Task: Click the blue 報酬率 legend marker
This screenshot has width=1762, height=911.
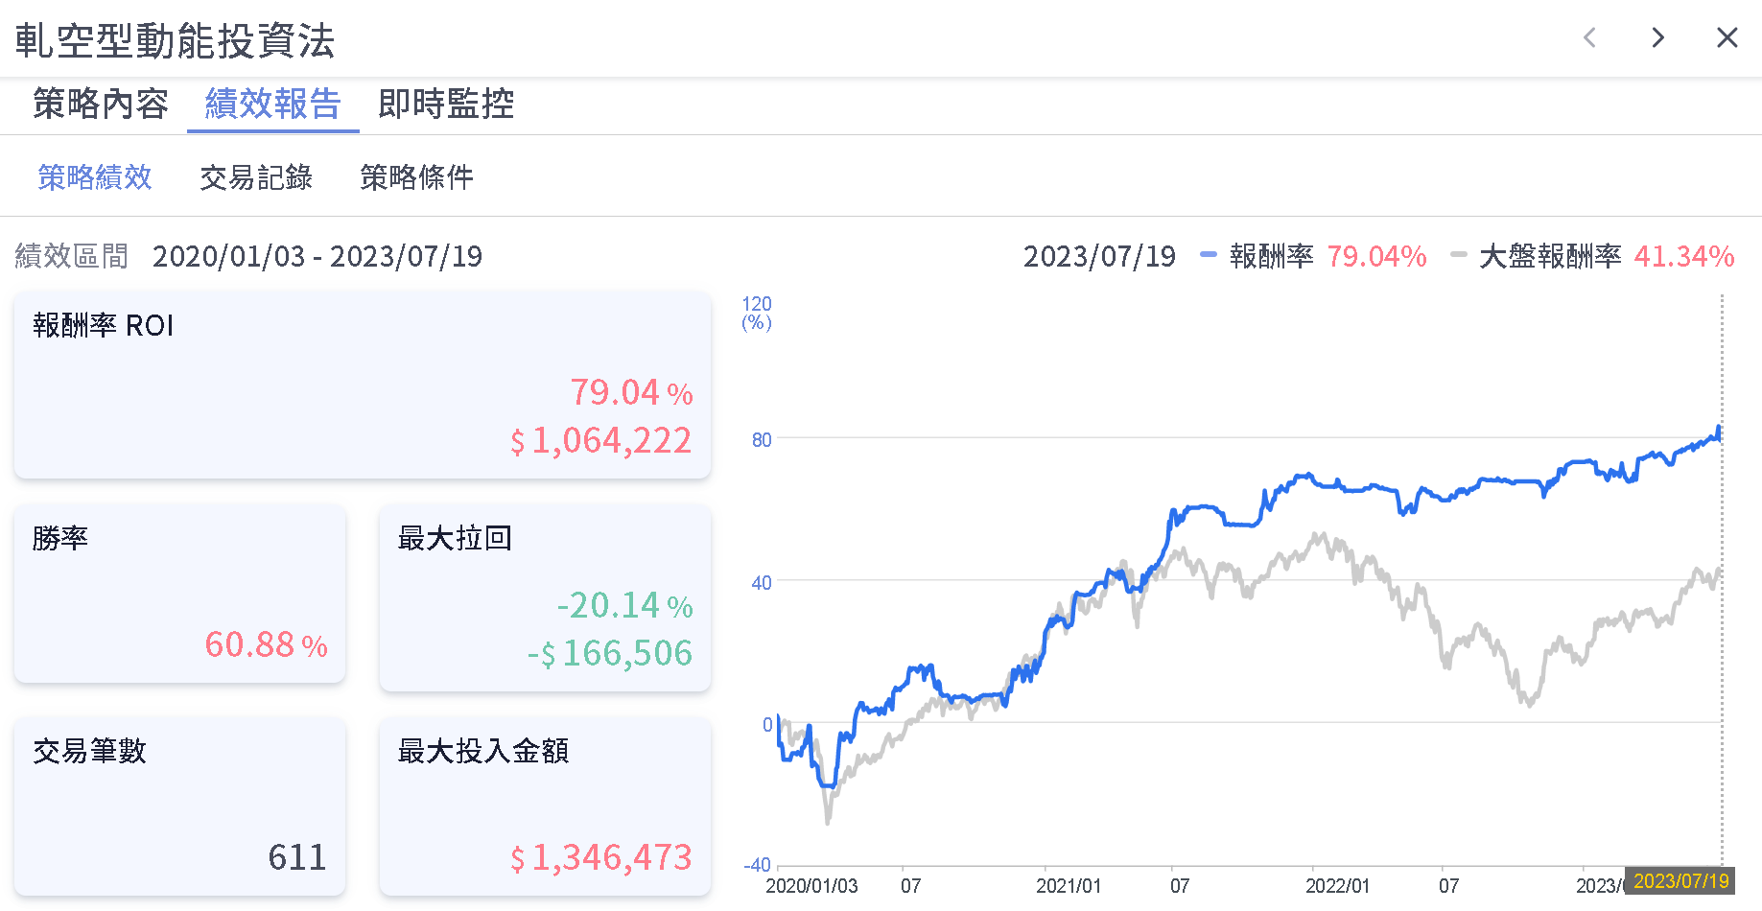Action: pyautogui.click(x=1209, y=255)
